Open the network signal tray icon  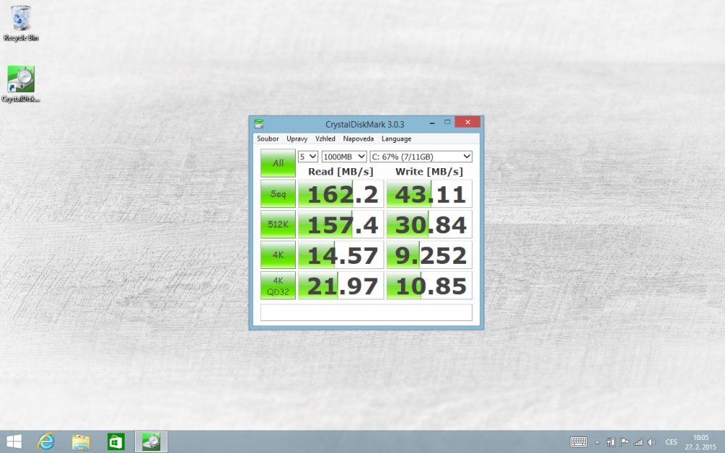(638, 441)
